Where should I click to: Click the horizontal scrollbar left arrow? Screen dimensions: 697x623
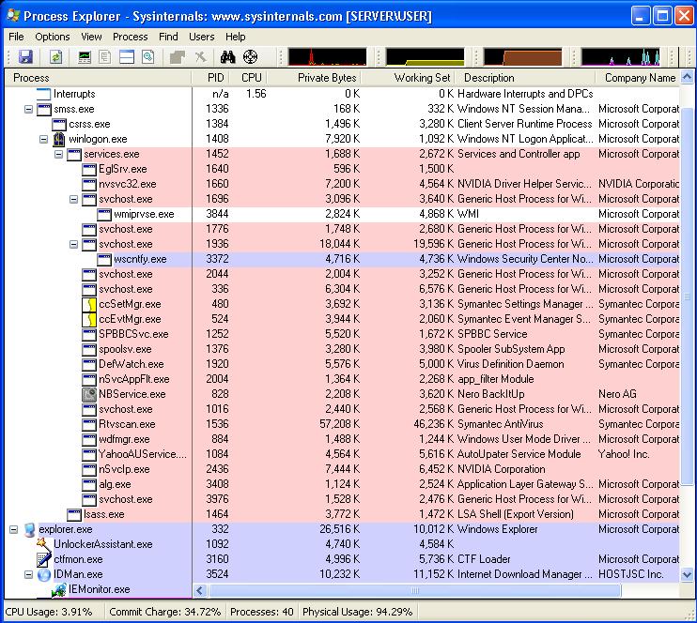200,590
